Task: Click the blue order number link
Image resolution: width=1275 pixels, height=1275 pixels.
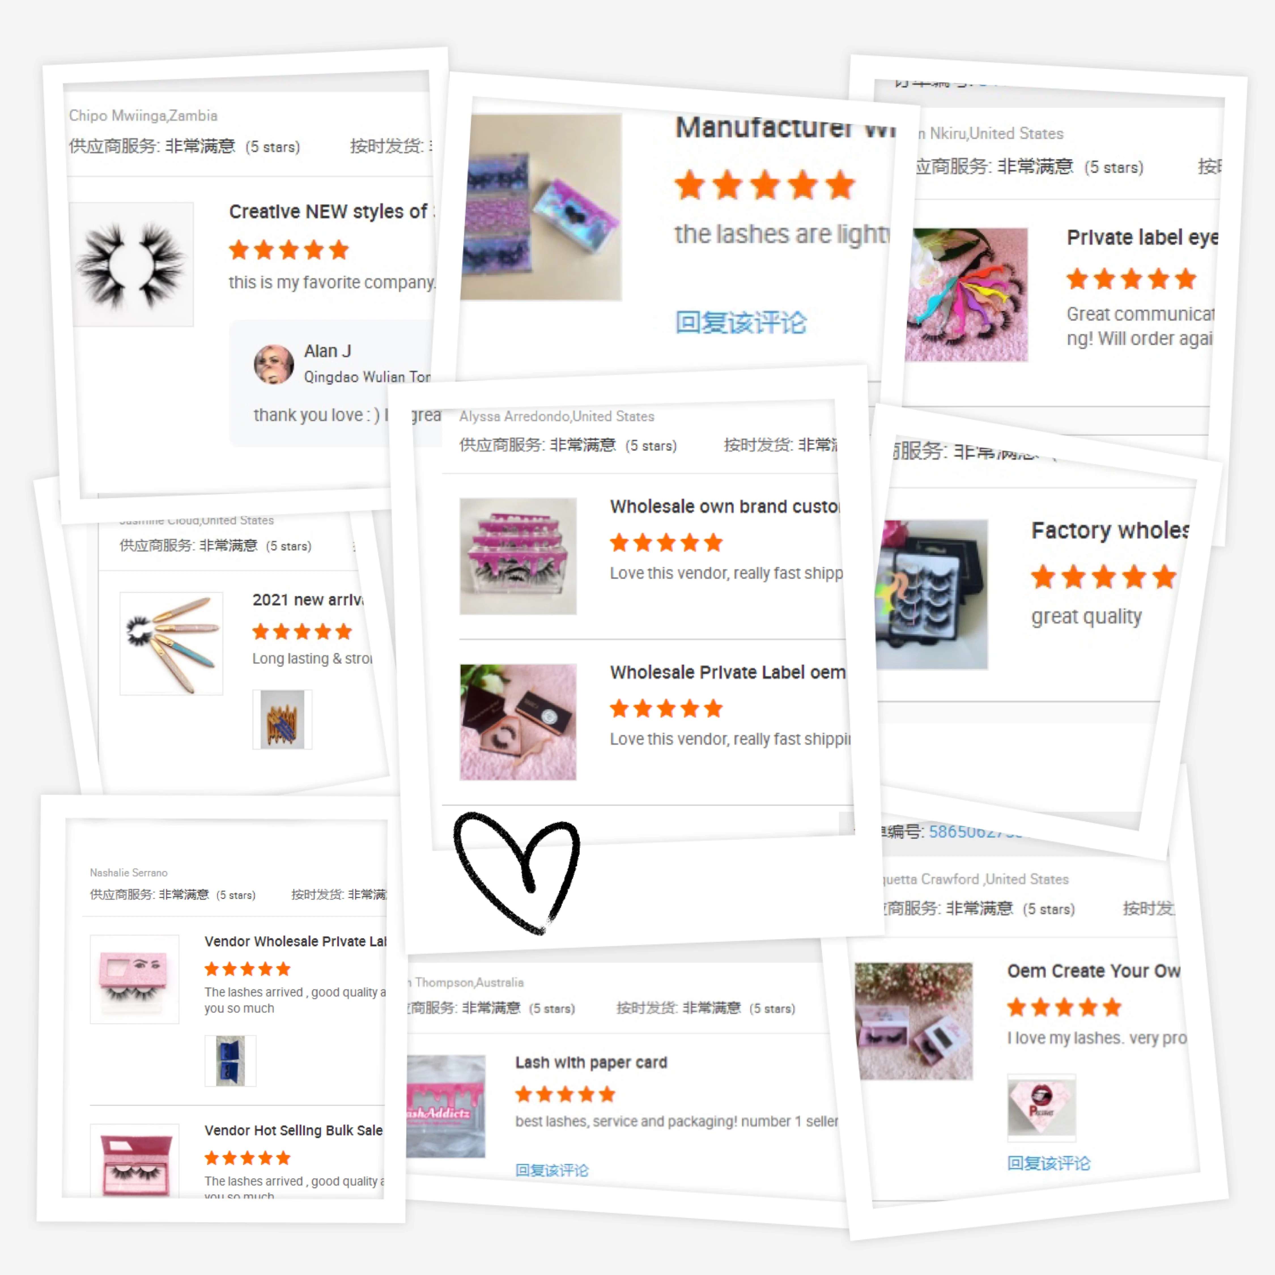Action: click(x=974, y=832)
